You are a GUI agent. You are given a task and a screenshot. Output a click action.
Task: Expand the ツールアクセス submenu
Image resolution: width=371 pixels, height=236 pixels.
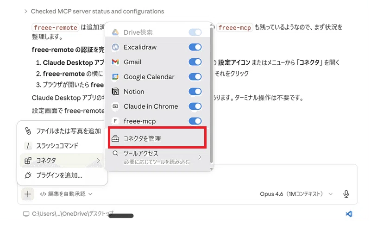pyautogui.click(x=157, y=157)
